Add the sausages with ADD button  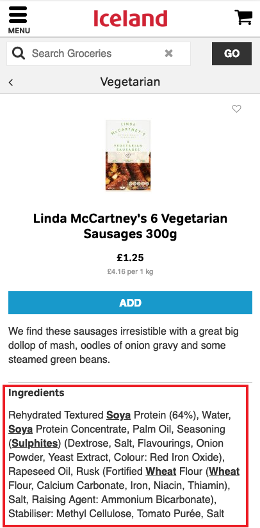[131, 303]
